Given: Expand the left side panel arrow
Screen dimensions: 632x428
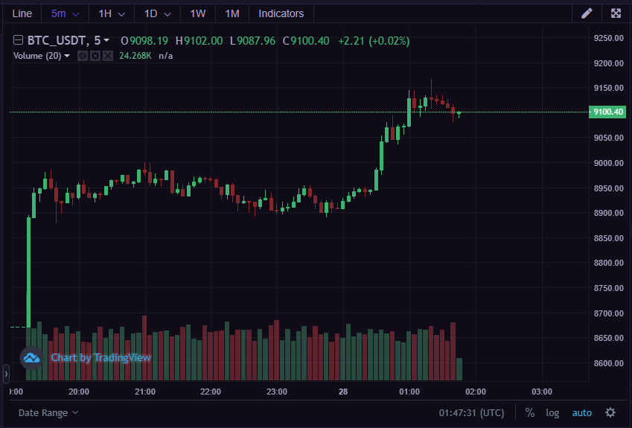Looking at the screenshot, I should tap(6, 374).
